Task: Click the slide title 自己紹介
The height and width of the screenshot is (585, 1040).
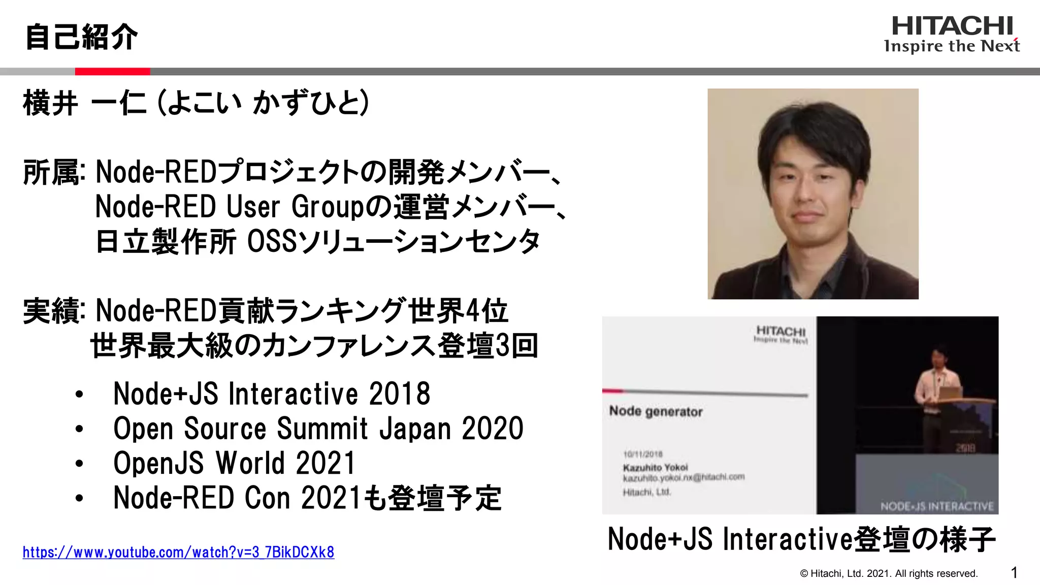Action: (x=81, y=37)
